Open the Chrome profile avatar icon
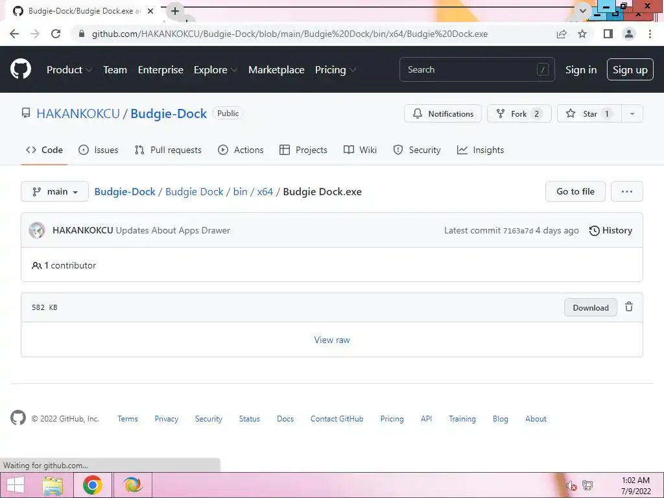 pos(629,34)
